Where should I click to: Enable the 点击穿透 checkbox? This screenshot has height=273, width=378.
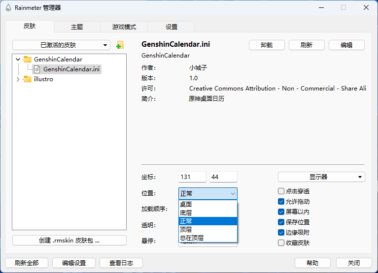[281, 191]
